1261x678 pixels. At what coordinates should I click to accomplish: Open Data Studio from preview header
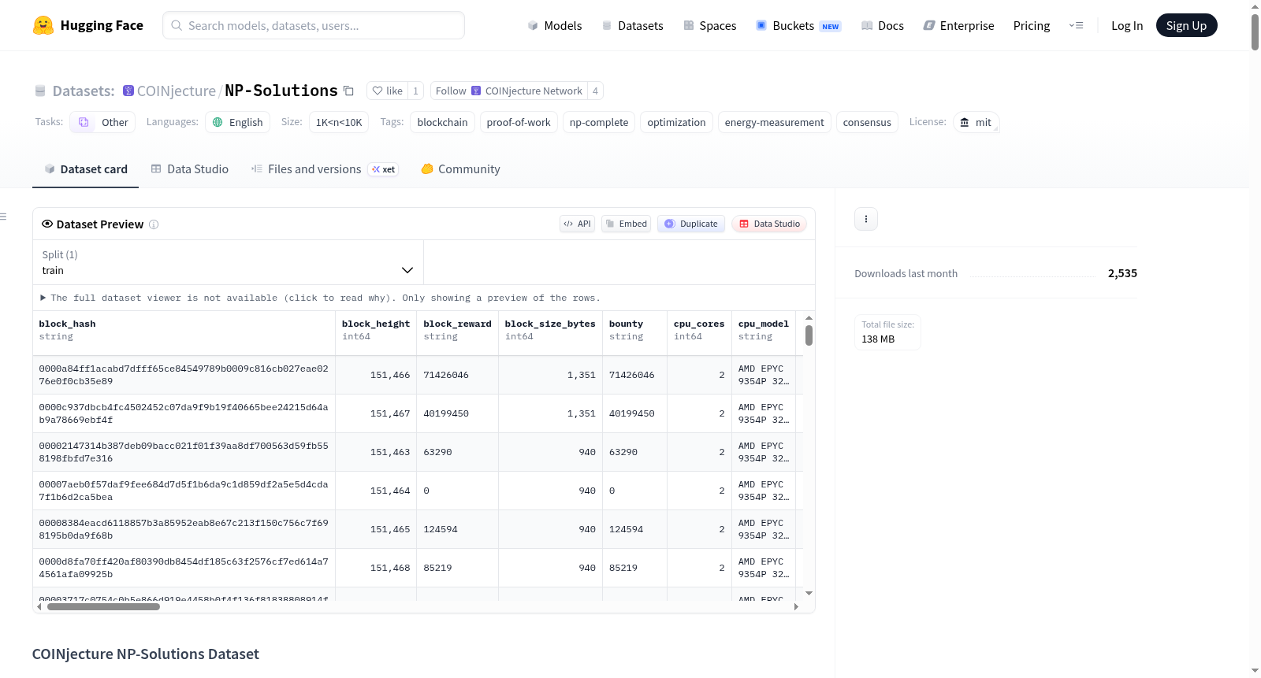(x=769, y=224)
